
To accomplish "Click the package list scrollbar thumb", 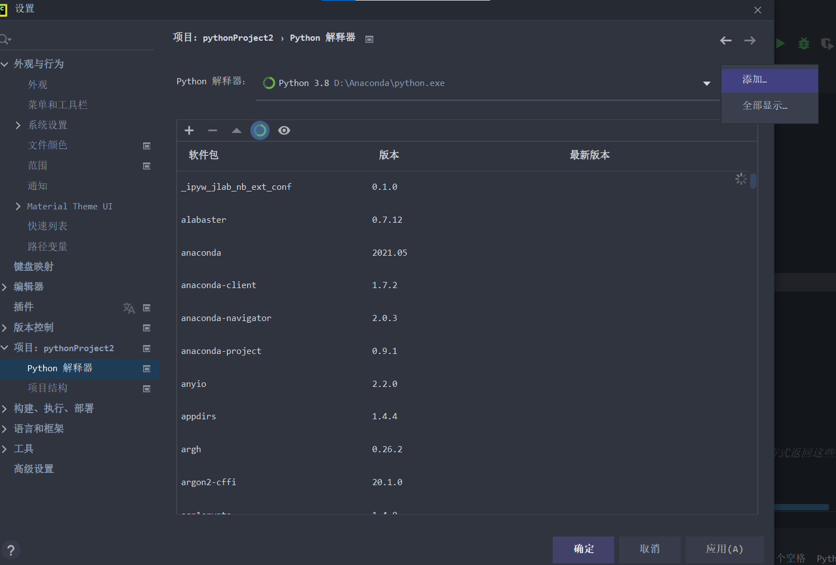I will 753,181.
